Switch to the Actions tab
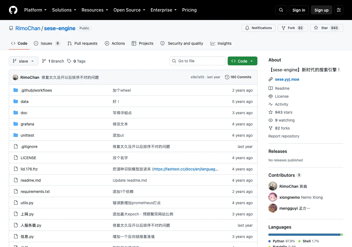The height and width of the screenshot is (247, 352). 115,43
